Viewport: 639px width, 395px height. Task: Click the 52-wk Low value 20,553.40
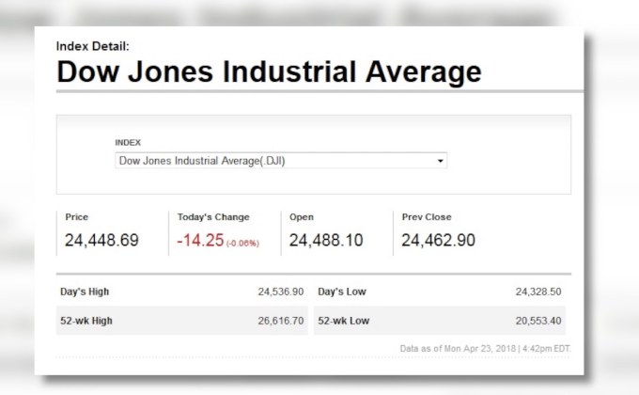click(538, 321)
